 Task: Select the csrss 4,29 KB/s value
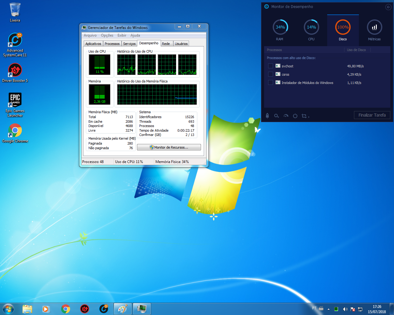tap(354, 74)
